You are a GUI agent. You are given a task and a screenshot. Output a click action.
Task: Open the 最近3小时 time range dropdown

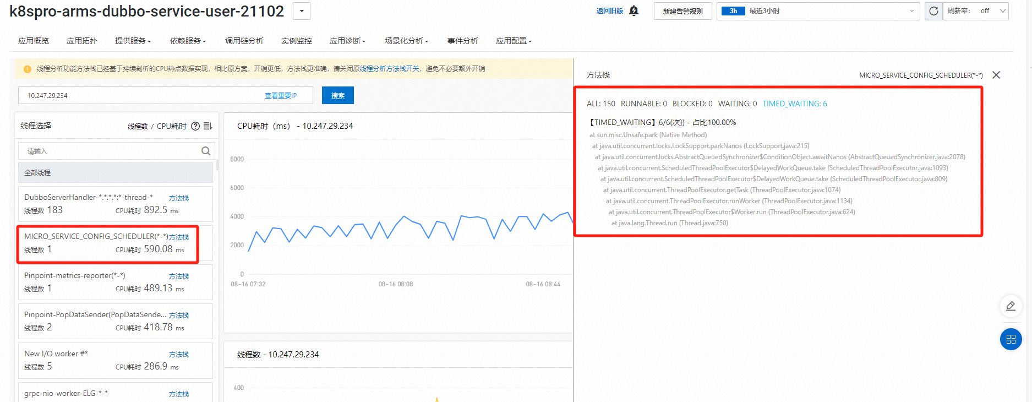click(x=818, y=11)
